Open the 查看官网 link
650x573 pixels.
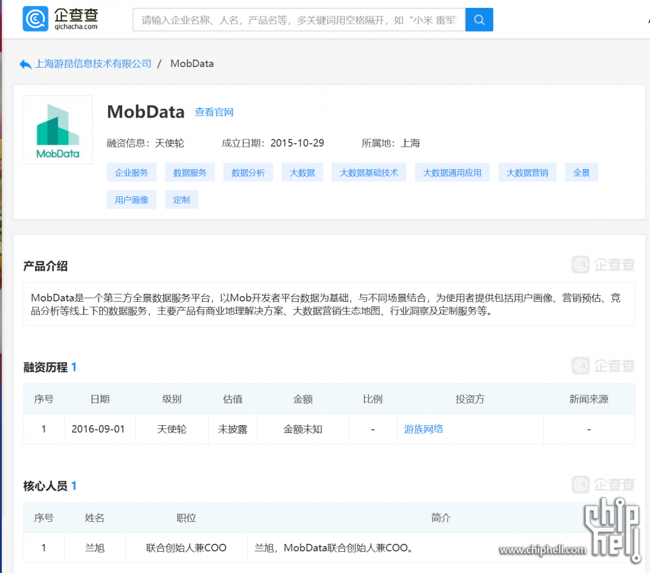[x=214, y=112]
